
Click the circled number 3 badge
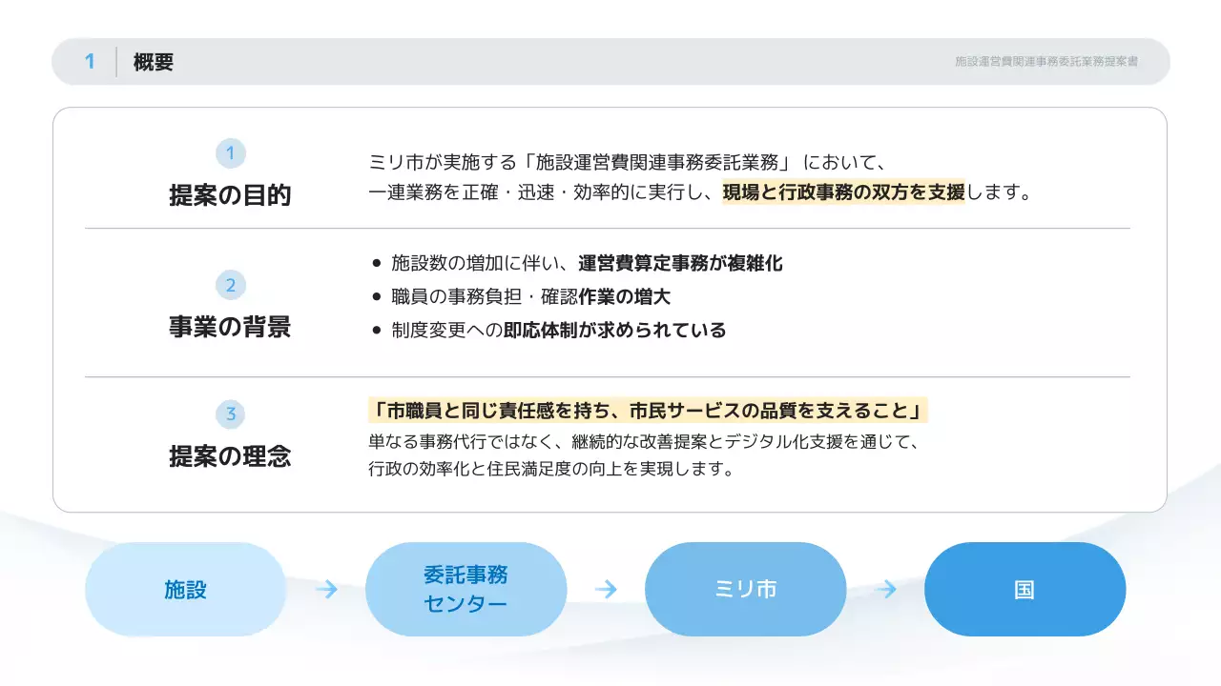tap(229, 414)
